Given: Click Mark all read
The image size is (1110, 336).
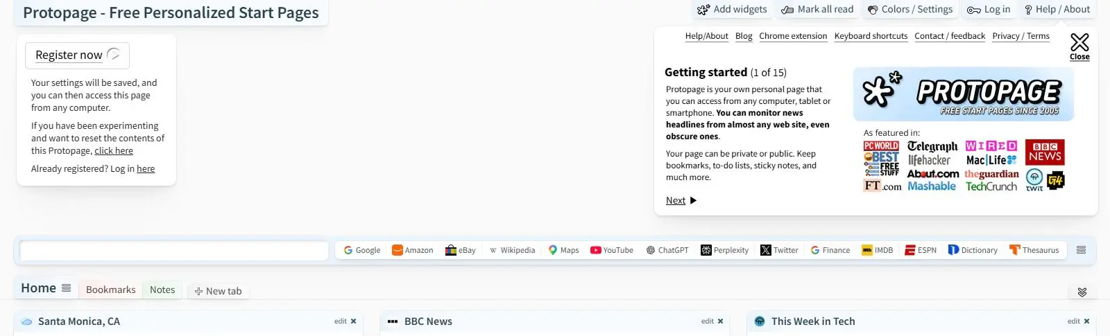Looking at the screenshot, I should pyautogui.click(x=817, y=10).
